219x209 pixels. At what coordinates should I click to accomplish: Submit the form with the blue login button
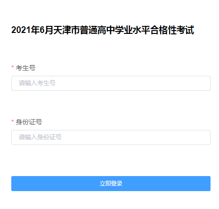point(111,184)
